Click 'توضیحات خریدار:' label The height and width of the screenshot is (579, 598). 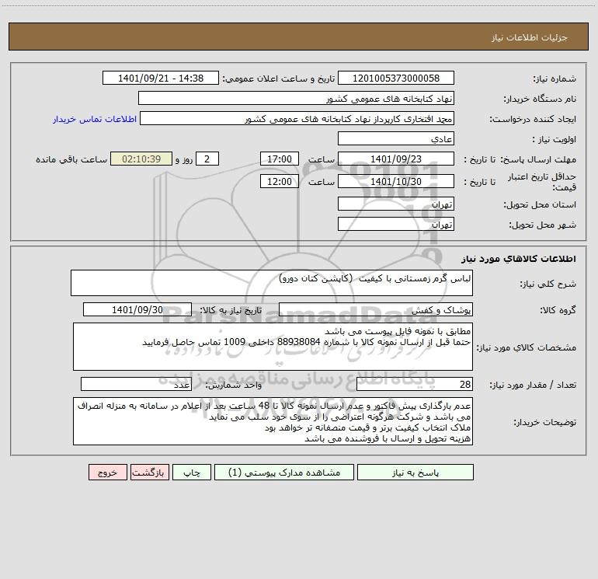tap(544, 423)
